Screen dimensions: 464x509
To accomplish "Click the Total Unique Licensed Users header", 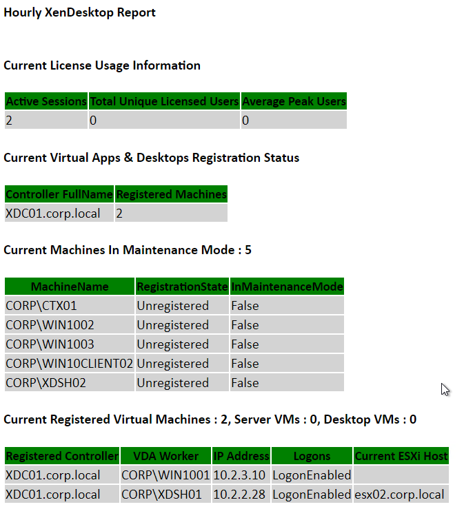I will coord(164,101).
